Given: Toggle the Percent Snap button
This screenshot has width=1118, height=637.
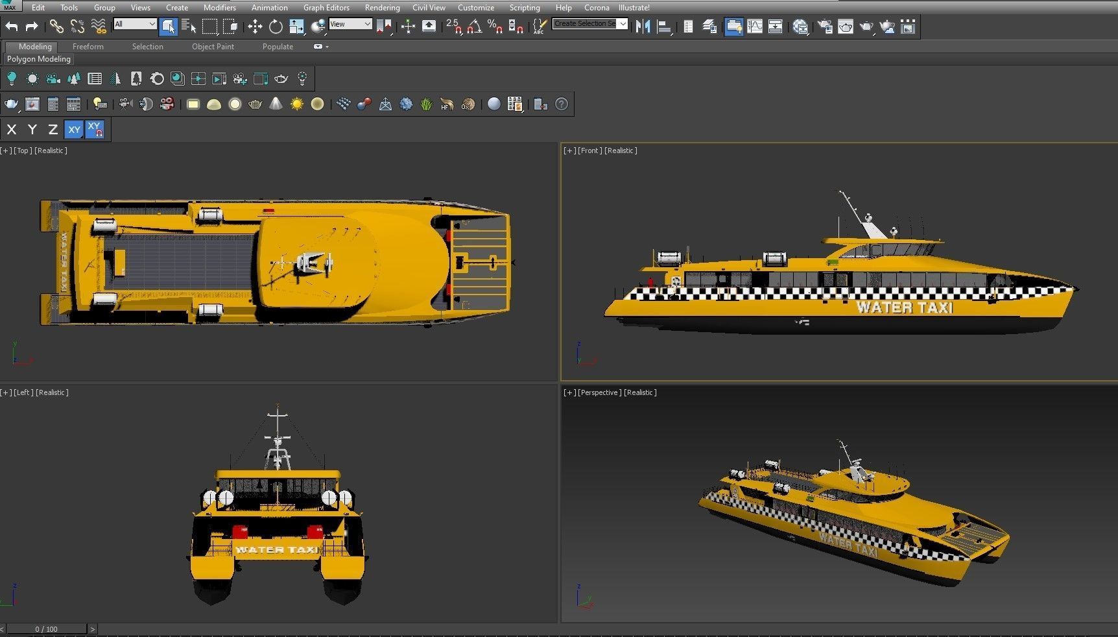Looking at the screenshot, I should [495, 27].
